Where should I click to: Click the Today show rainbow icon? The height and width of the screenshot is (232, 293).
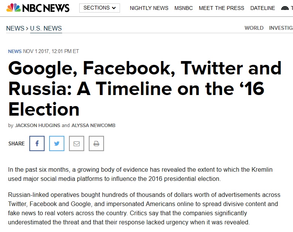[285, 8]
